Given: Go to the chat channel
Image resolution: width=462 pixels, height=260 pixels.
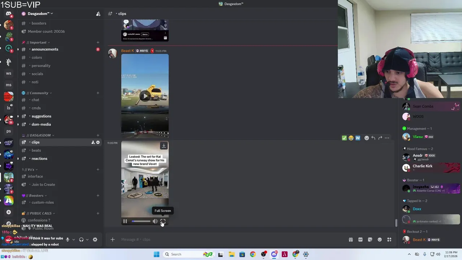Looking at the screenshot, I should click(x=61, y=100).
